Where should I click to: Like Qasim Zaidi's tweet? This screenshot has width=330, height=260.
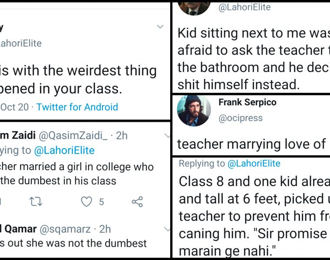click(87, 201)
